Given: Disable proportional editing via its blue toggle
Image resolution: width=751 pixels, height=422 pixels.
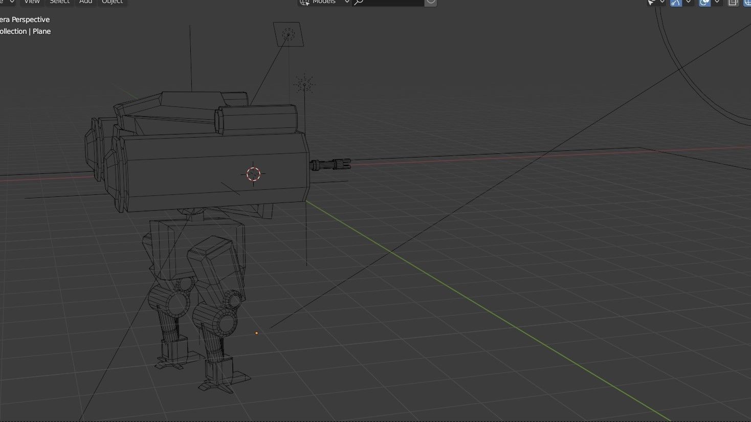Looking at the screenshot, I should coord(704,2).
